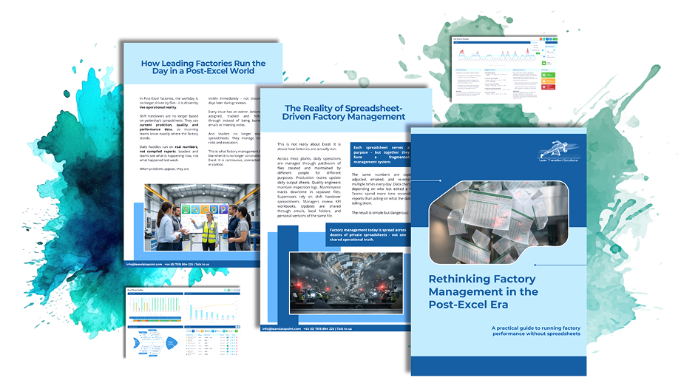The height and width of the screenshot is (386, 681).
Task: Click the heading "The Reality of Spreadsheet-Driven Factory Management"
Action: [x=343, y=112]
